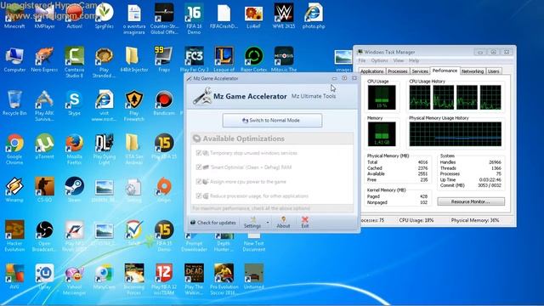Open the FIFA 16 Demo shortcut
Image resolution: width=544 pixels, height=306 pixels.
click(194, 19)
